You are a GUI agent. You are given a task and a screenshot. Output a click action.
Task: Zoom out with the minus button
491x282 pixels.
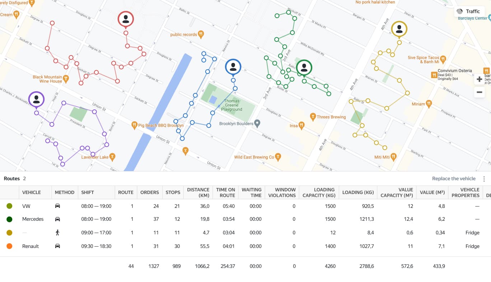pos(479,92)
